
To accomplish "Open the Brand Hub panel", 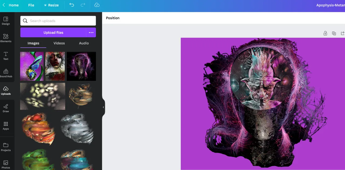I will tap(6, 73).
